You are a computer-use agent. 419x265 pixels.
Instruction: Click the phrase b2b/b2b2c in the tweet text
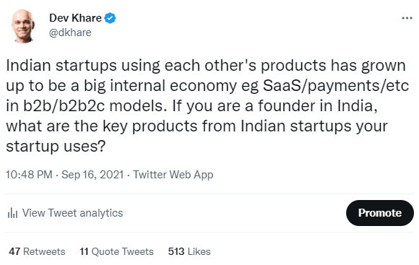(63, 106)
